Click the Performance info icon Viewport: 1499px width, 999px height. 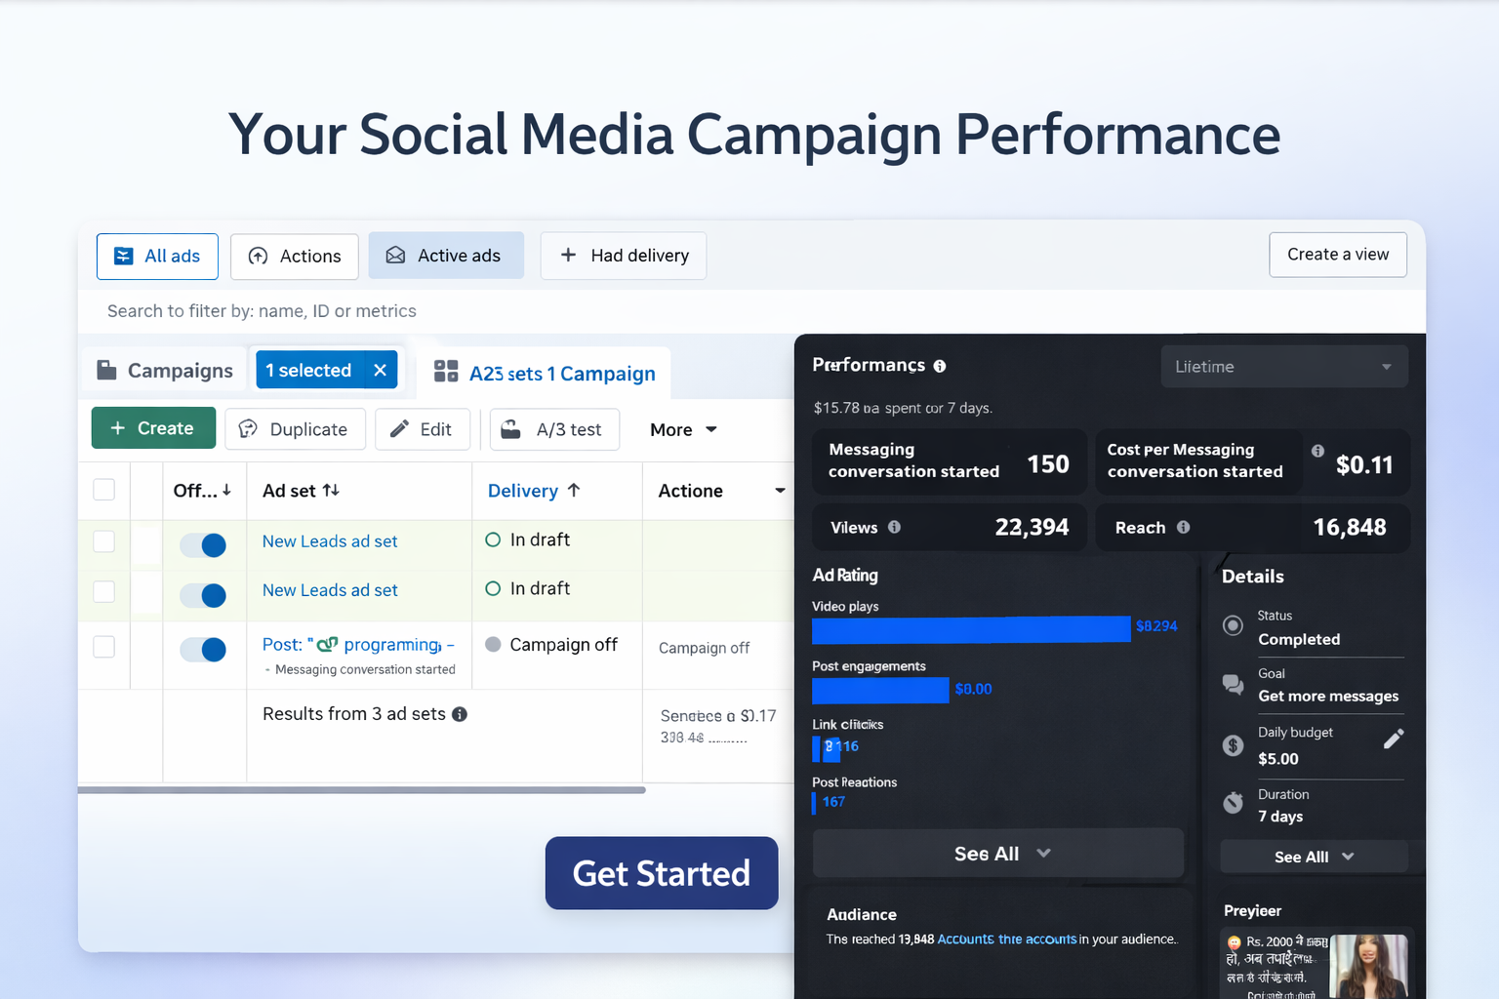940,366
